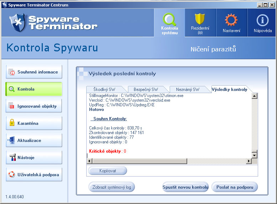The image size is (277, 204).
Task: Click the vertical scrollbar up arrow
Action: tap(255, 96)
